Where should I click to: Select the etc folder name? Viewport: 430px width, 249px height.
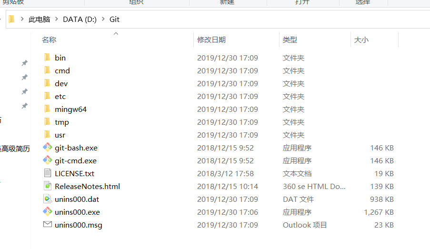coord(60,97)
